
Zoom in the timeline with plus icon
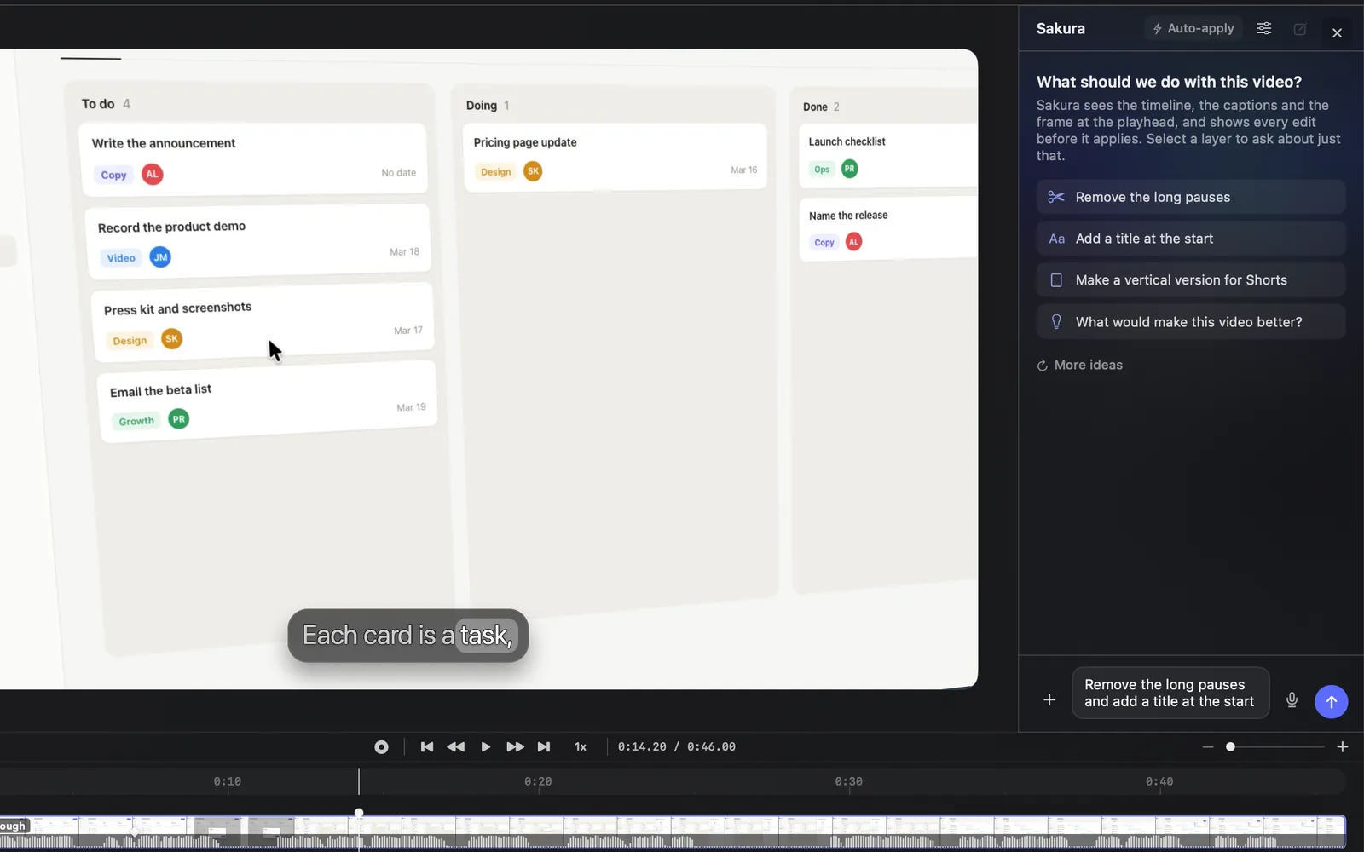[1342, 747]
